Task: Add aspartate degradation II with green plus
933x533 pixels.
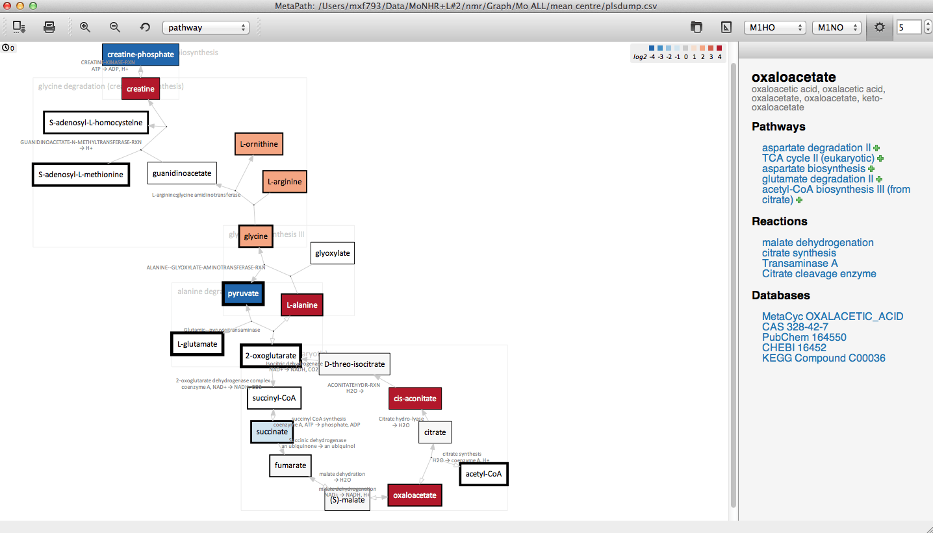Action: tap(876, 148)
